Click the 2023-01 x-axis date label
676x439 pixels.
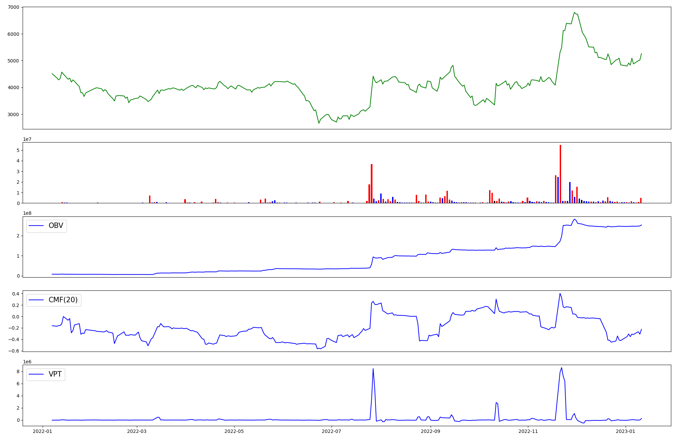point(626,431)
